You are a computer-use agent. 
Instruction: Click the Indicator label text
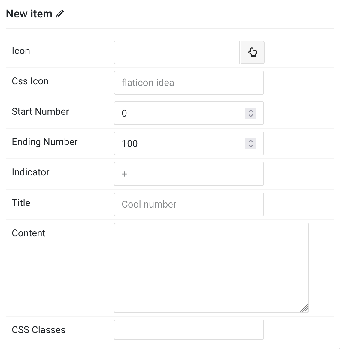30,172
